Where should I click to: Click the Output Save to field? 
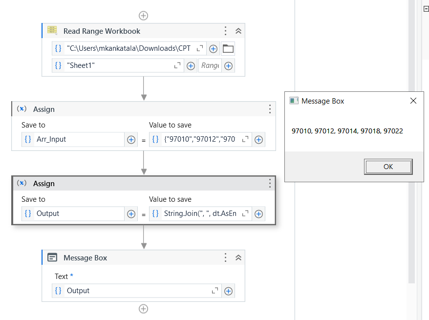78,213
